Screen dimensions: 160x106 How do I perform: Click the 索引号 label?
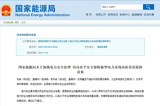[x=33, y=47]
